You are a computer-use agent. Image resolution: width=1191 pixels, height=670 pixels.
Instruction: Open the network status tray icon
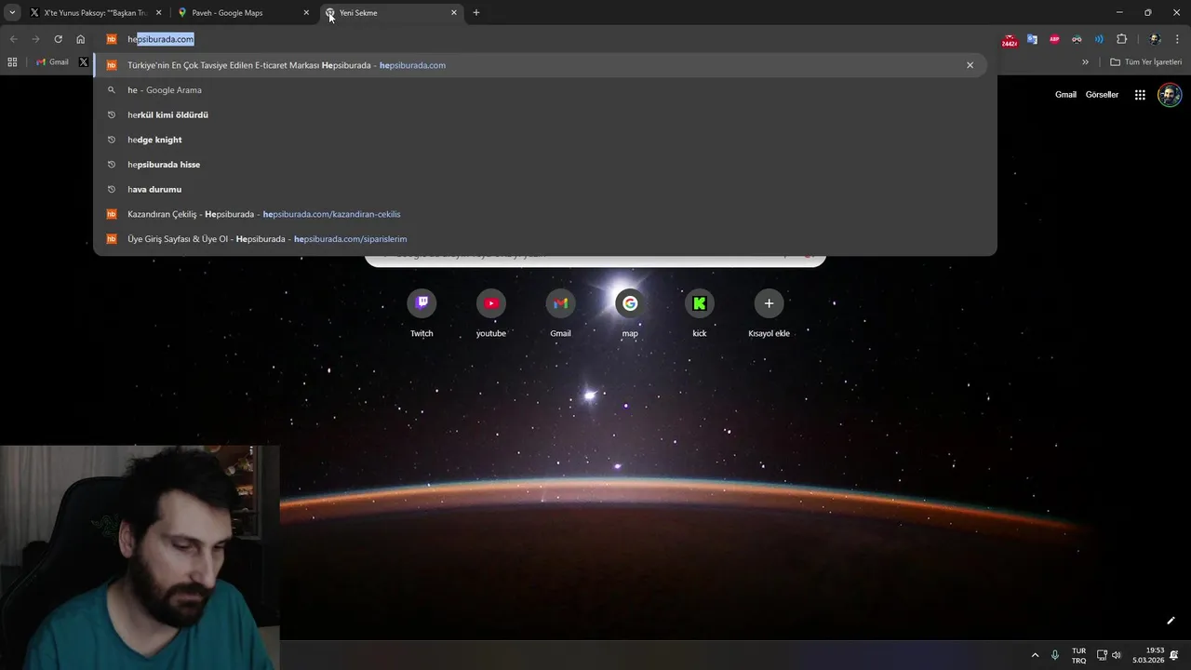[1102, 655]
